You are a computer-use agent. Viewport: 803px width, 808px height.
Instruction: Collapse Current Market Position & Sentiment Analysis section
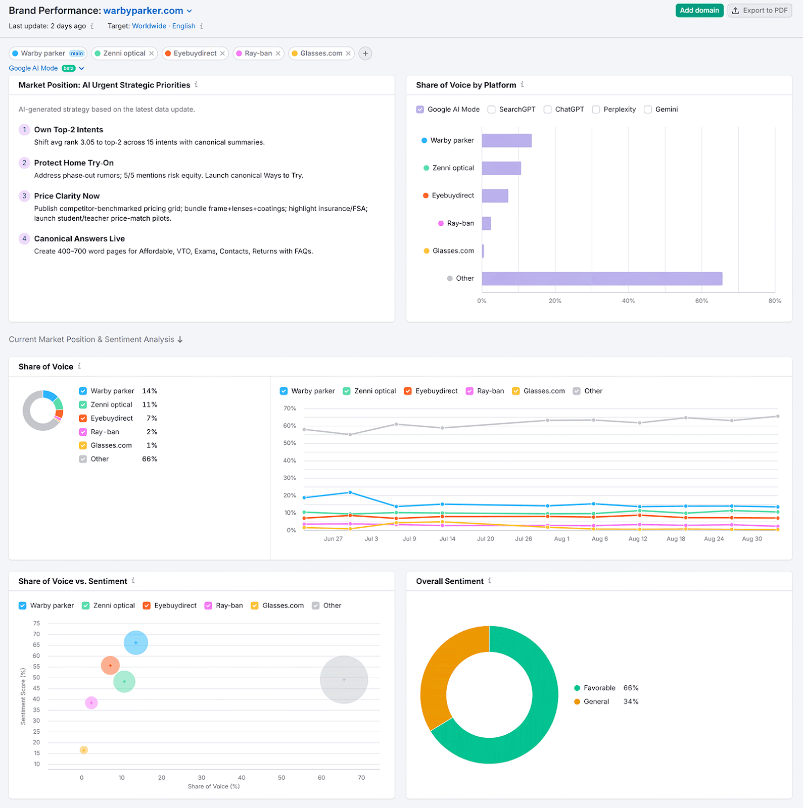tap(180, 340)
